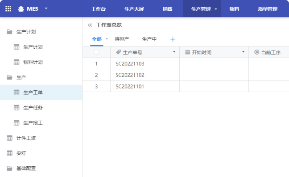Viewport: 289px width, 177px height.
Task: Click 开始时间 cell for SC20221103
Action: coord(214,63)
